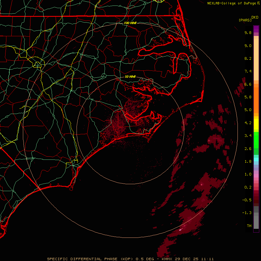261x261 pixels.
Task: Click the 9.8 value on the color scale
Action: pyautogui.click(x=248, y=32)
